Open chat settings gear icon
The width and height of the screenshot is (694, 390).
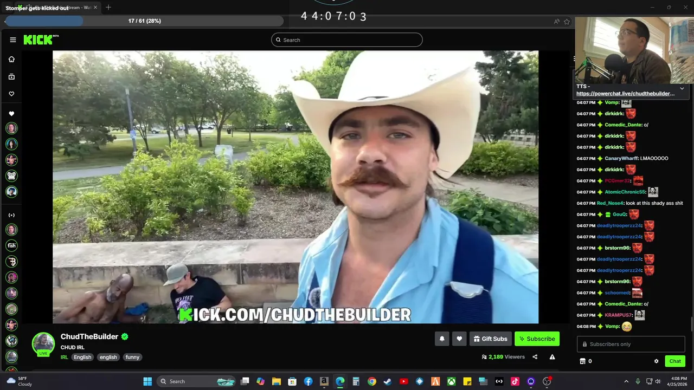tap(656, 361)
